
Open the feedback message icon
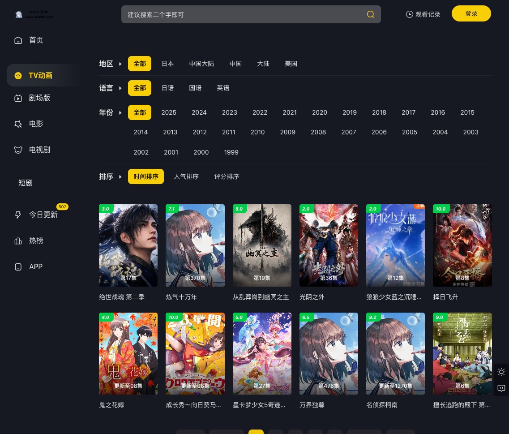(501, 388)
